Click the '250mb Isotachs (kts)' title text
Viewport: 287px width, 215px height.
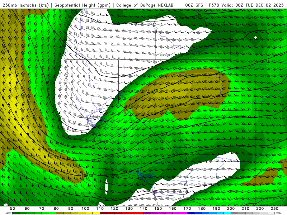[x=25, y=5]
